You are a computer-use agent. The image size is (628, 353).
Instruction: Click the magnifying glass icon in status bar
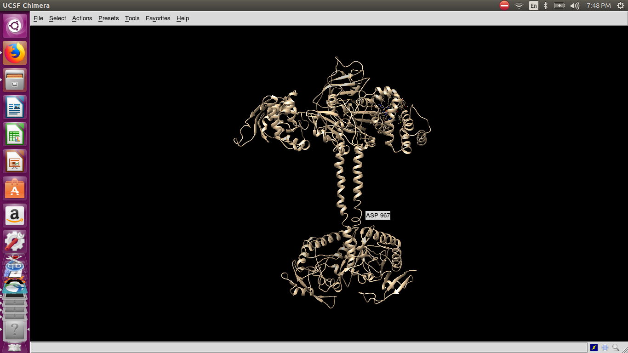tap(616, 347)
